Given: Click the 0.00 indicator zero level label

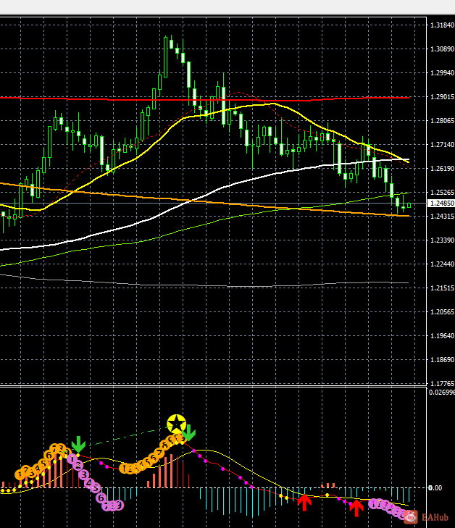Looking at the screenshot, I should (x=435, y=488).
